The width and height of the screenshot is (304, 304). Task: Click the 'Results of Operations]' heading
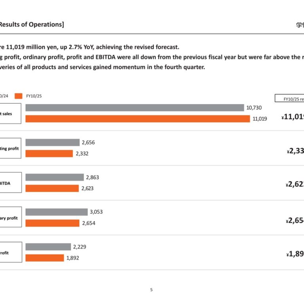point(32,25)
